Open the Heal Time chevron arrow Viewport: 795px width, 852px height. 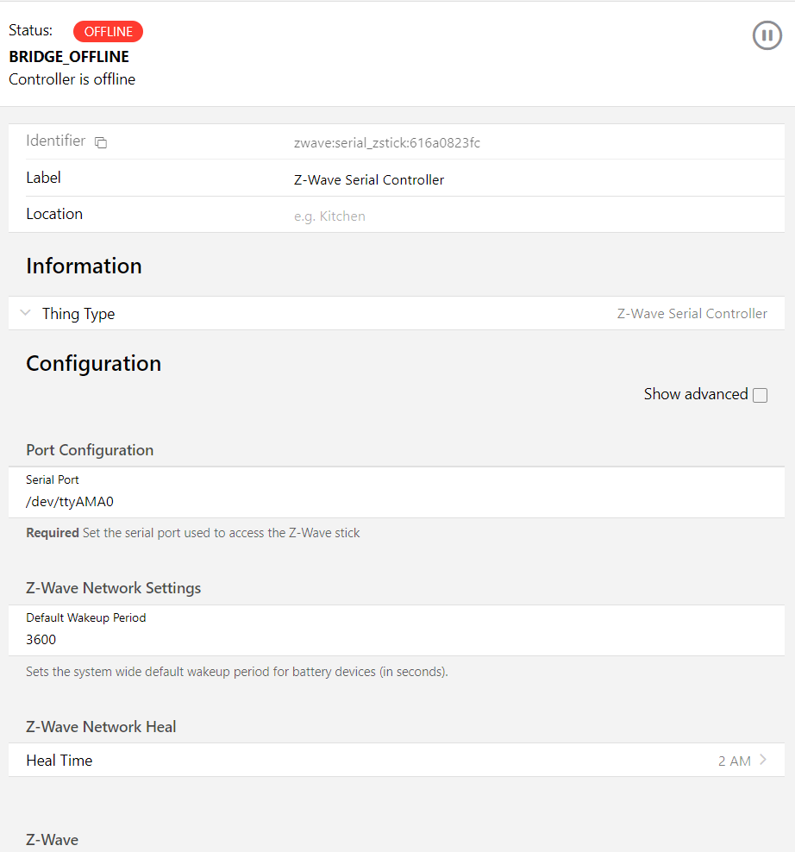coord(763,761)
